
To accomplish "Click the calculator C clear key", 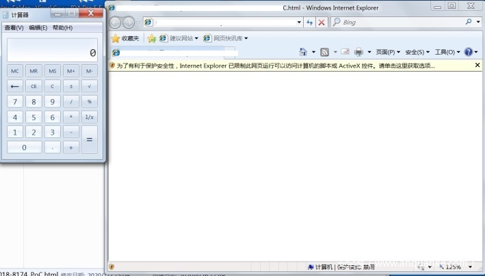I will tap(52, 86).
